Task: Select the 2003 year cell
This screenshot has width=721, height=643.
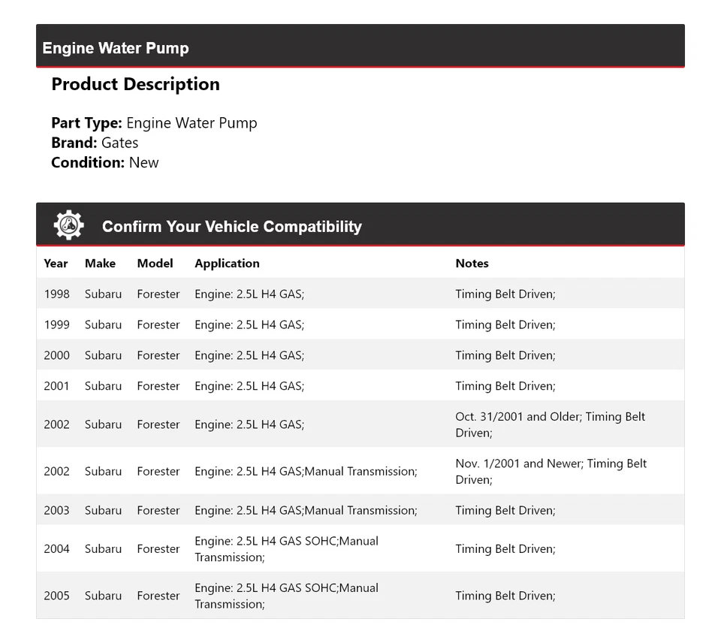Action: tap(56, 511)
